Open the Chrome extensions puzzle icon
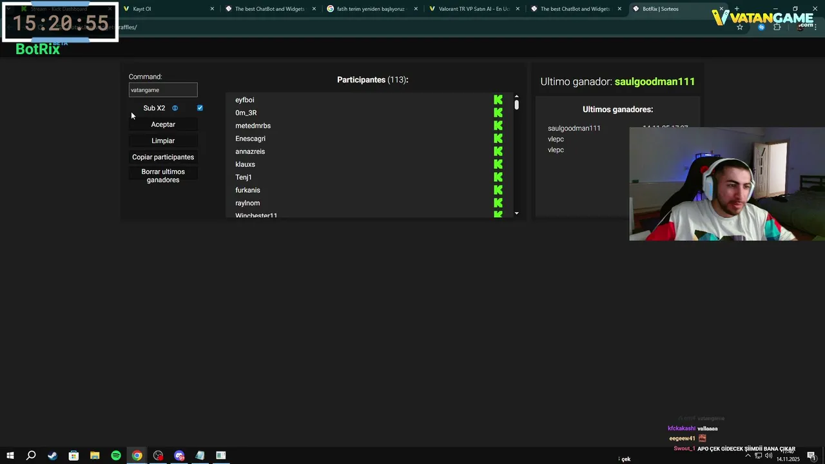 click(x=777, y=27)
